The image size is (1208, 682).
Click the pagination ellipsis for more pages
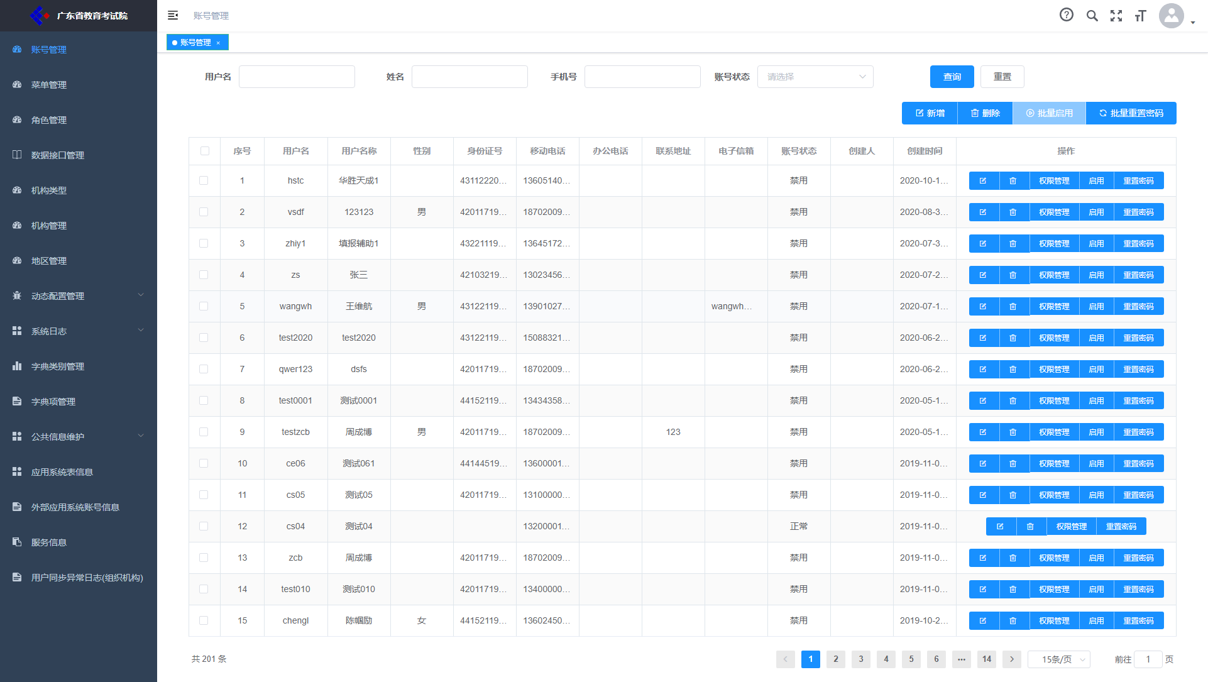[962, 659]
